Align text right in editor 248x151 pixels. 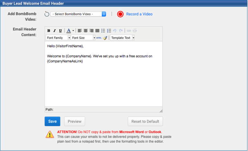pyautogui.click(x=91, y=31)
